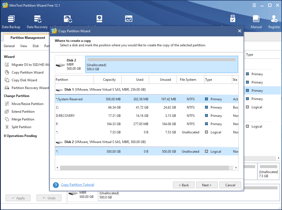The image size is (282, 210).
Task: Cancel the Copy Partition Wizard
Action: click(x=230, y=185)
